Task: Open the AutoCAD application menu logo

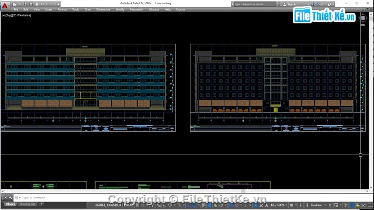Action: [5, 5]
